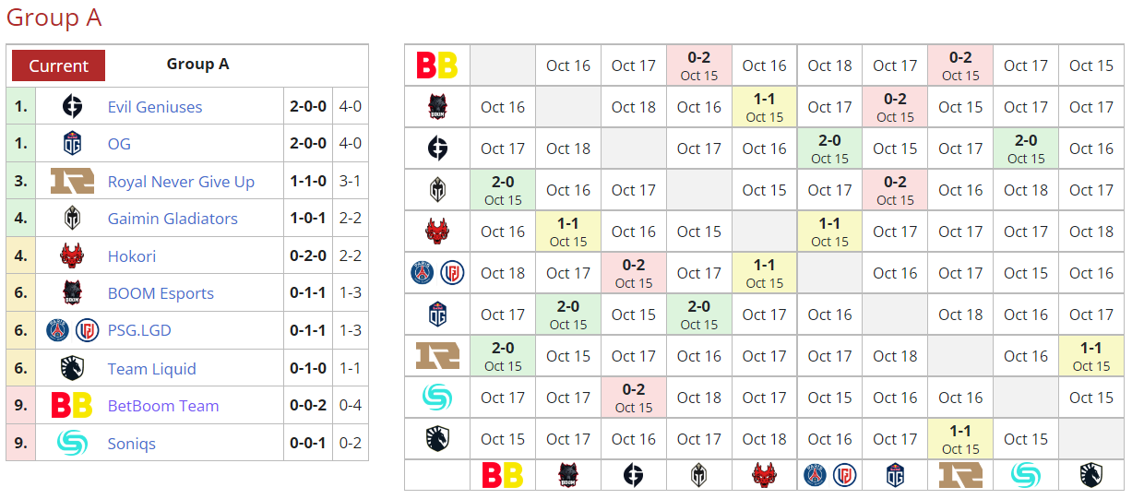The image size is (1132, 499).
Task: Click the 2-0 result in Gaimin Gladiators row
Action: click(503, 190)
